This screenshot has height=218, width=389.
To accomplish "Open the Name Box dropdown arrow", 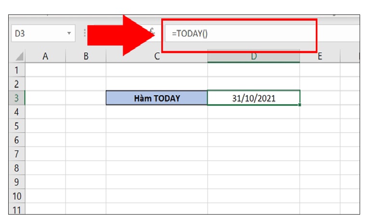I will pyautogui.click(x=69, y=34).
